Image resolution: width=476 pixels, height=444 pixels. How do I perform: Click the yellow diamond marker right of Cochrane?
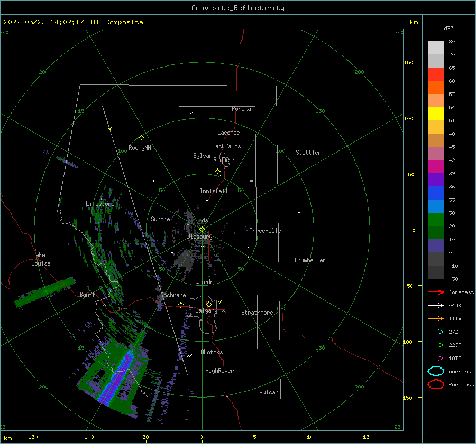pyautogui.click(x=181, y=305)
